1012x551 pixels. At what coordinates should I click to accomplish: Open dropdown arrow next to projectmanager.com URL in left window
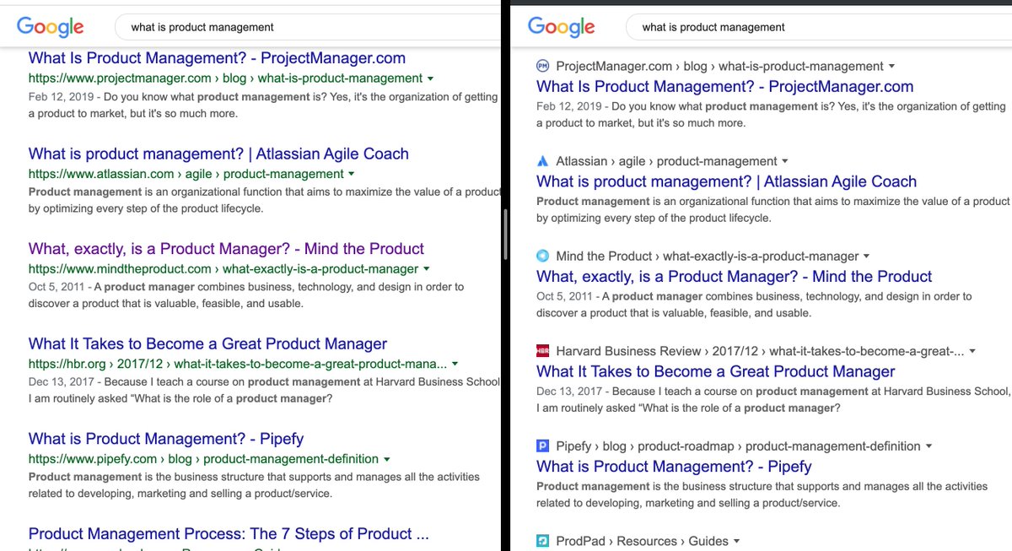430,79
